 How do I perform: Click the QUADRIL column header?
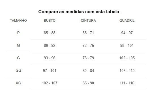tap(127, 21)
